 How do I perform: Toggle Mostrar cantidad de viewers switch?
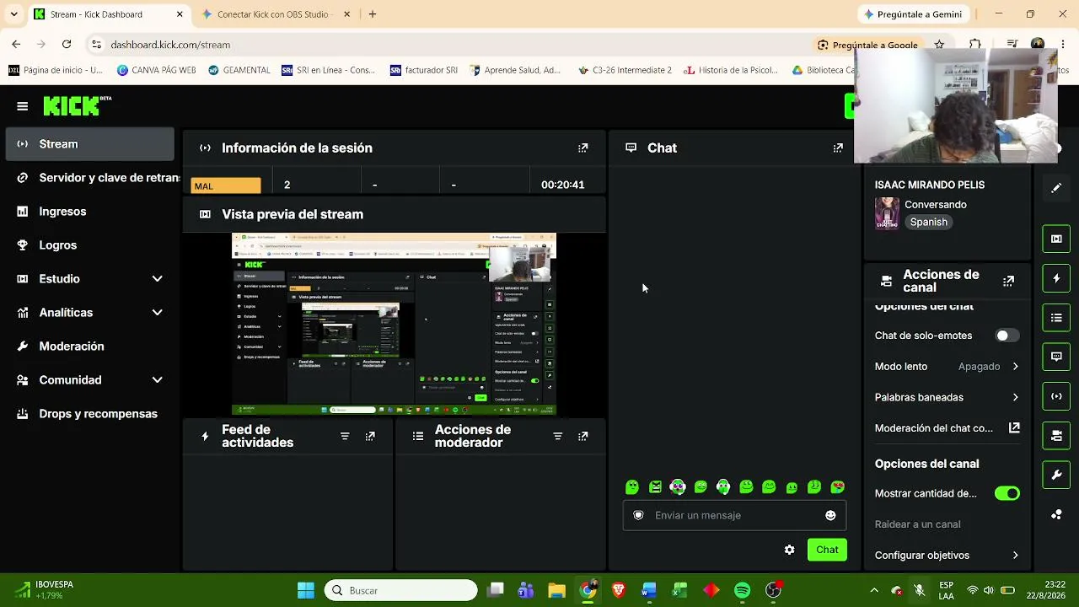(1007, 493)
